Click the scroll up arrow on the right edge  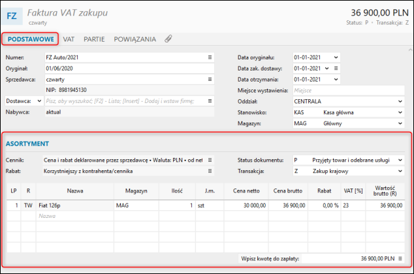tap(410, 50)
